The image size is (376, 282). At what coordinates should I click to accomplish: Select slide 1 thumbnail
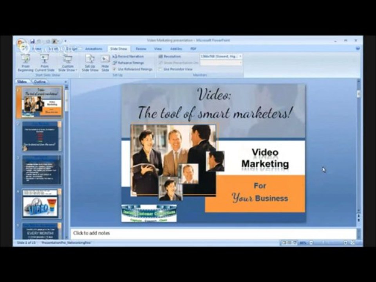point(42,102)
